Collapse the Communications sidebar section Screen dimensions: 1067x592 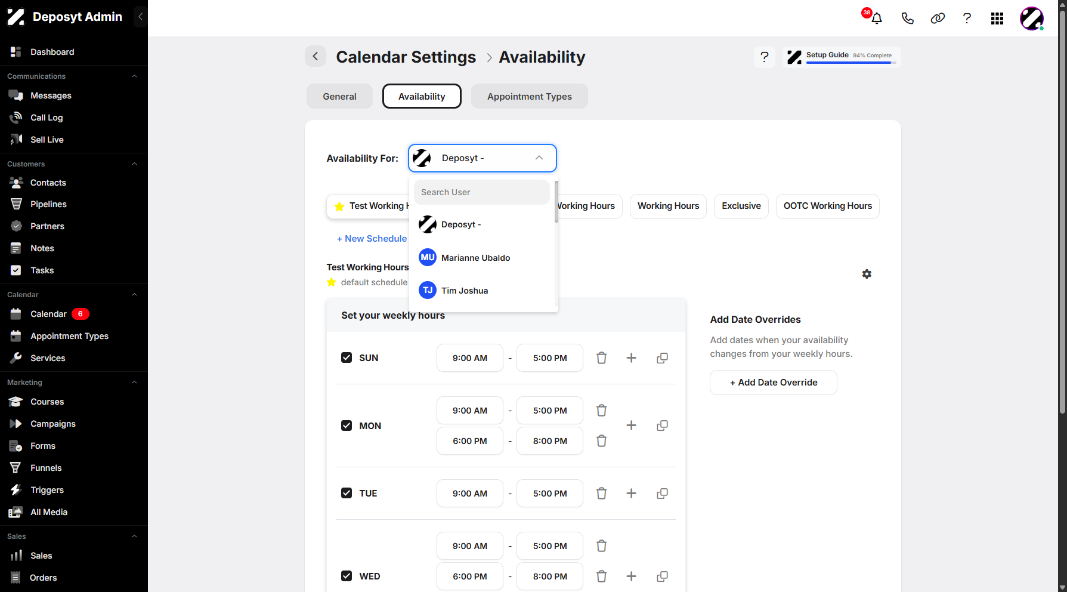click(134, 76)
